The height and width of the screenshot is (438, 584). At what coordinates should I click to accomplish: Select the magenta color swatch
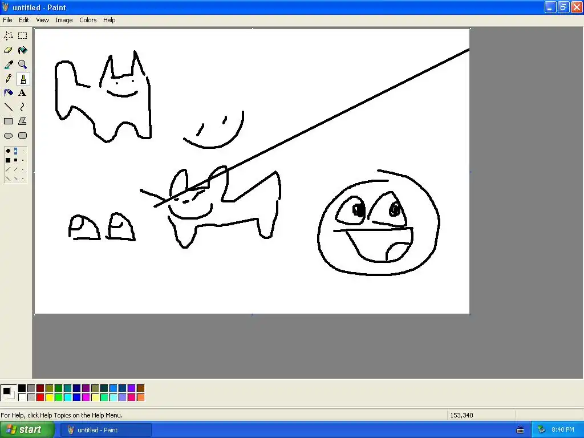point(86,398)
